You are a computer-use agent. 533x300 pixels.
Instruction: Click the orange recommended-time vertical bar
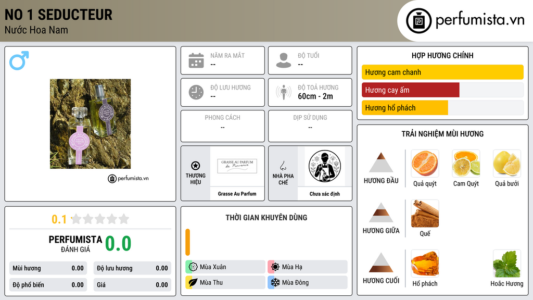point(187,242)
